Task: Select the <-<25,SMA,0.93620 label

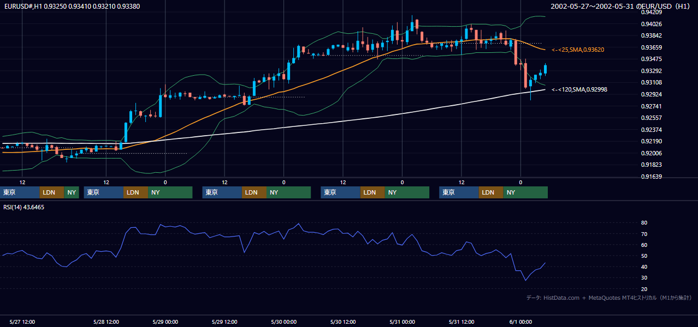Action: click(577, 50)
